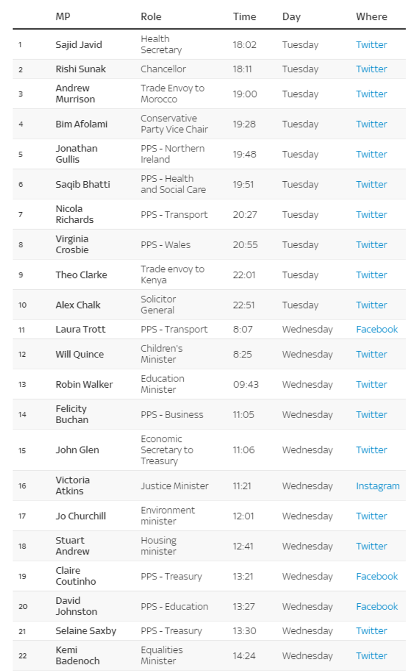Viewport: 410px width, 672px height.
Task: Click Selaine Saxby's Twitter link
Action: pyautogui.click(x=371, y=631)
